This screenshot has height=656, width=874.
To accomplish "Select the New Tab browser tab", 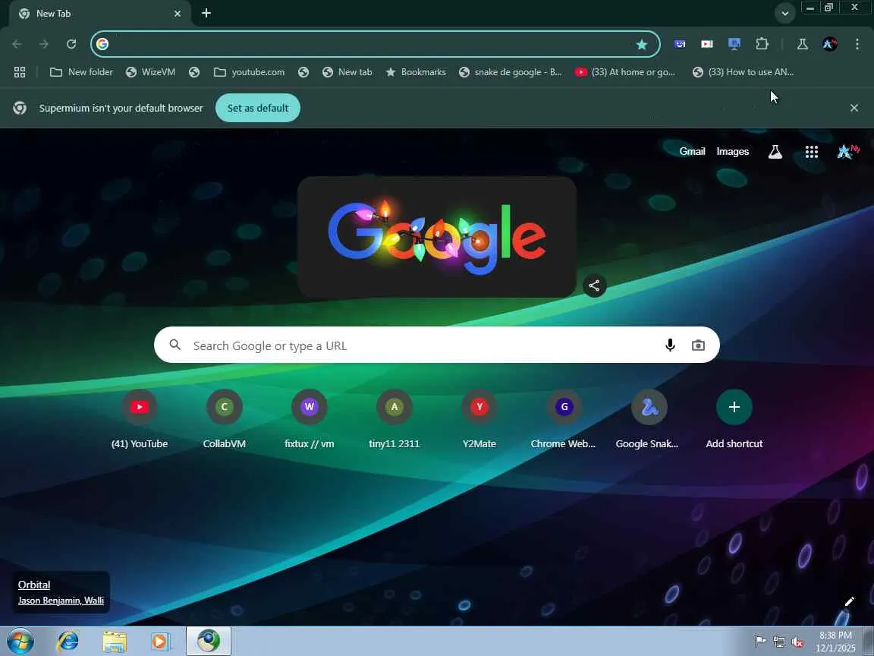I will 100,14.
